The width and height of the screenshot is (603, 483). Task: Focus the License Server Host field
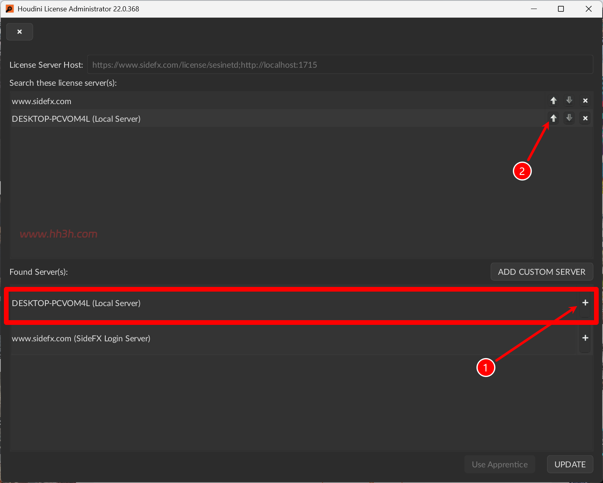click(x=340, y=65)
